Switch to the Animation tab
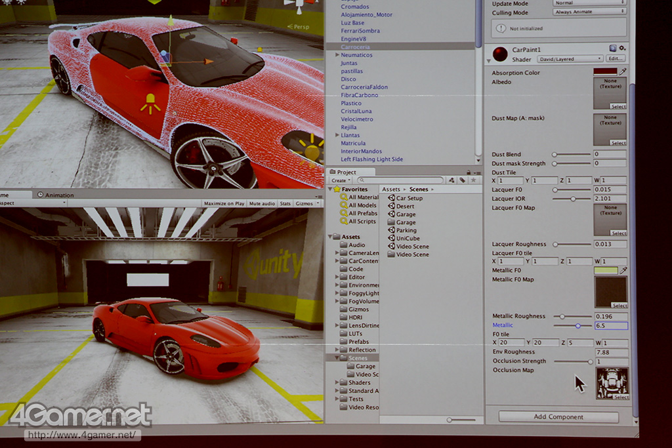 coord(55,195)
